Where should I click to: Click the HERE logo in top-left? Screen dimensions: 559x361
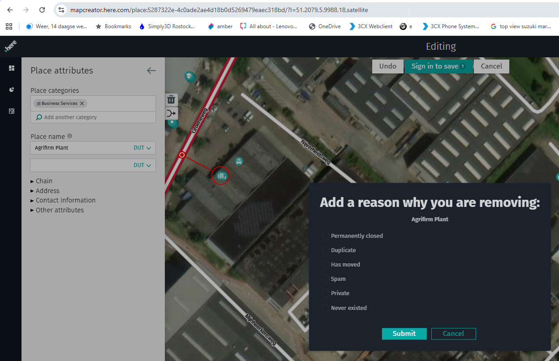(x=10, y=47)
